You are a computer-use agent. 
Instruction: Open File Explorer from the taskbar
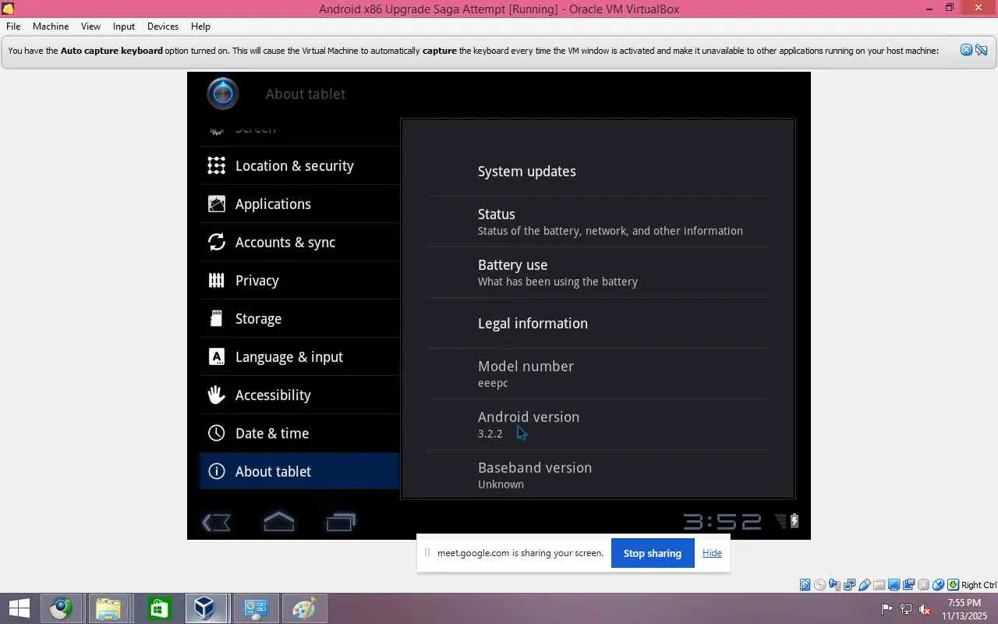pyautogui.click(x=108, y=608)
